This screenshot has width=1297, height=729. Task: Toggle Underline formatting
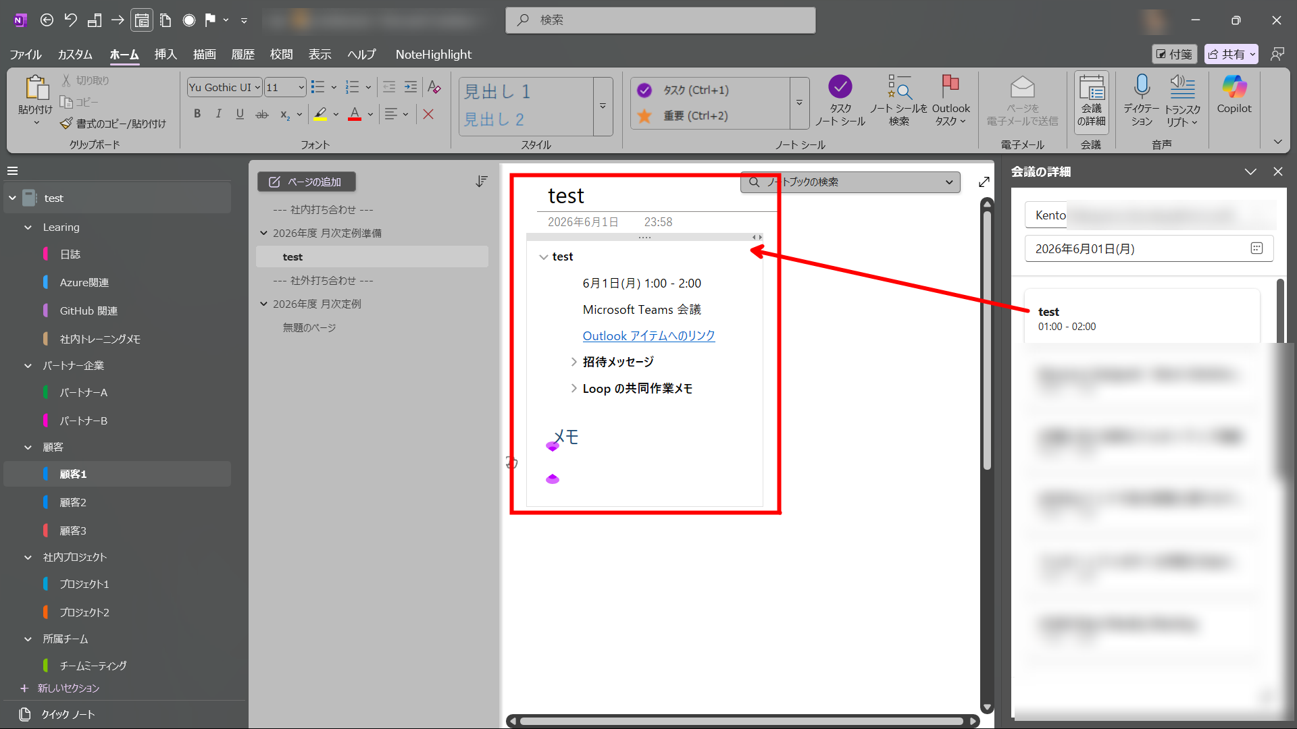pyautogui.click(x=240, y=114)
